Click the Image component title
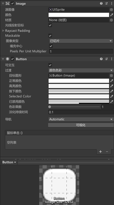Image resolution: width=114 pixels, height=205 pixels. tap(21, 4)
